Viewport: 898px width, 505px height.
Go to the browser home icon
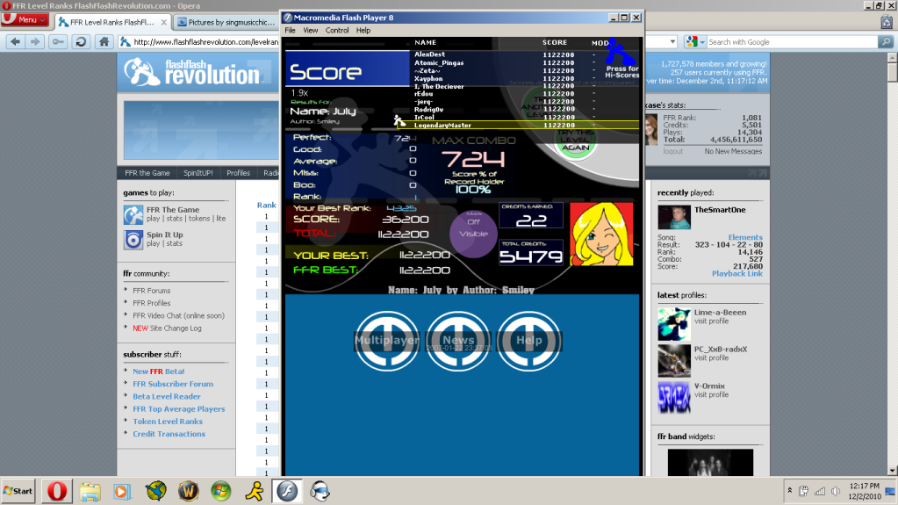click(x=104, y=41)
